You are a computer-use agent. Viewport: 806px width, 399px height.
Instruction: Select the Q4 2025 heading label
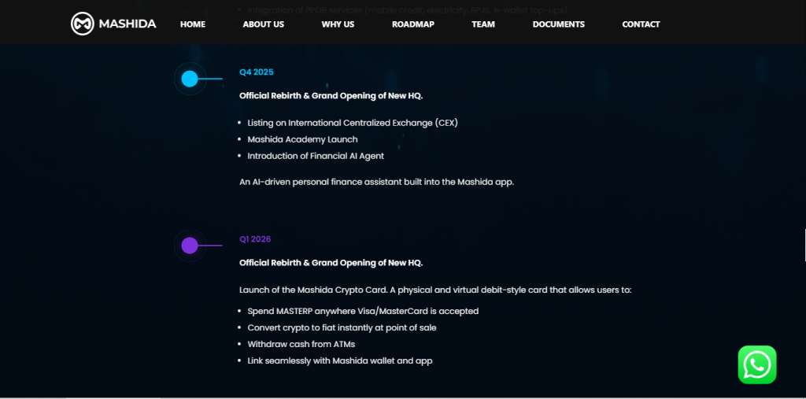click(257, 72)
